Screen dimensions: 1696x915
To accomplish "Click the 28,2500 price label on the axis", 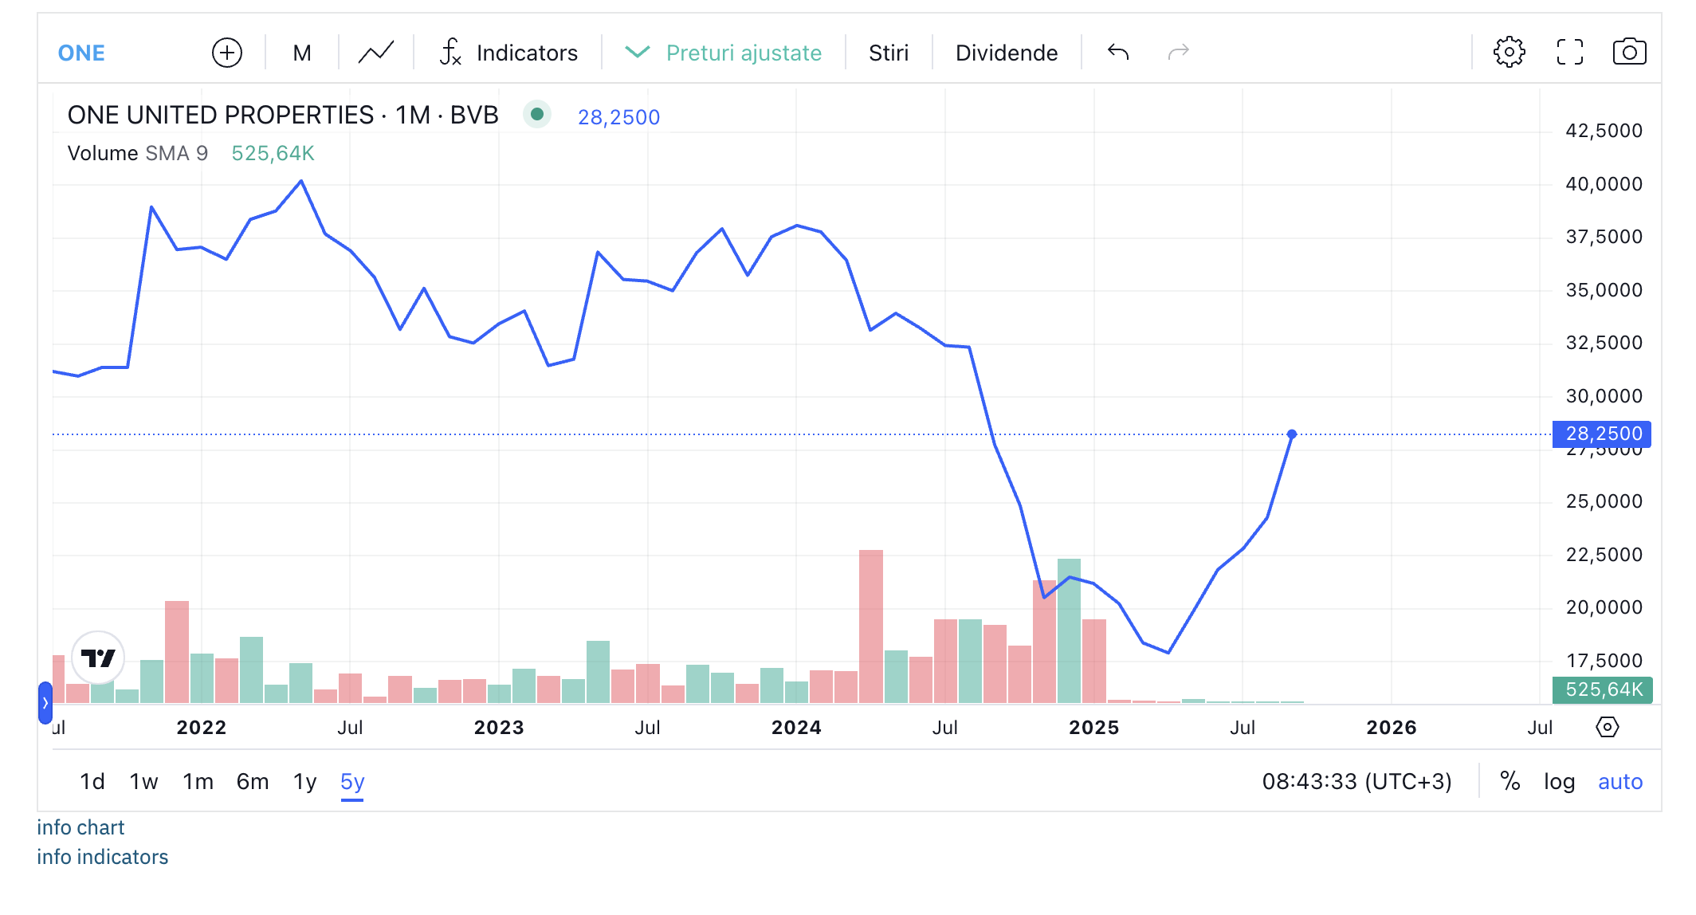I will [x=1602, y=434].
